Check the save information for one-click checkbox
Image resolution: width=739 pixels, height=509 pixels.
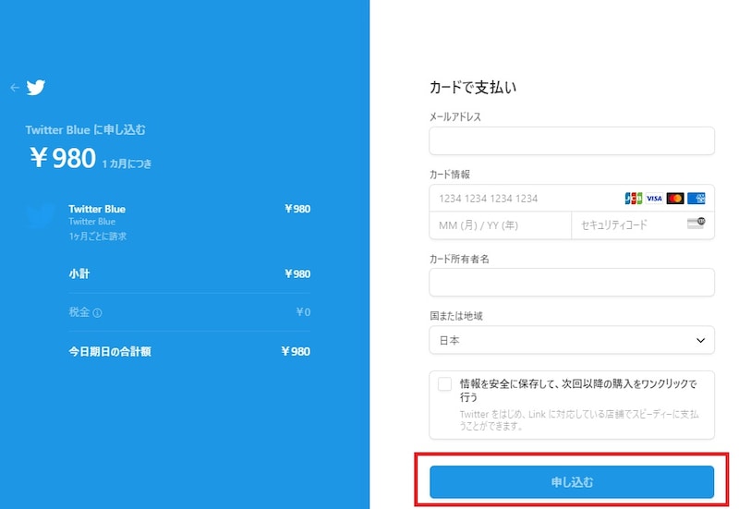click(444, 384)
